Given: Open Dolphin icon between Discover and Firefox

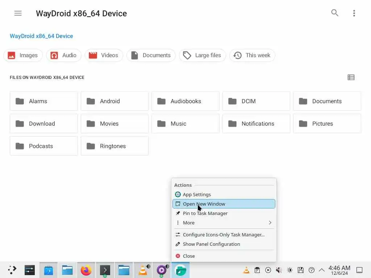Looking at the screenshot, I should tap(67, 270).
